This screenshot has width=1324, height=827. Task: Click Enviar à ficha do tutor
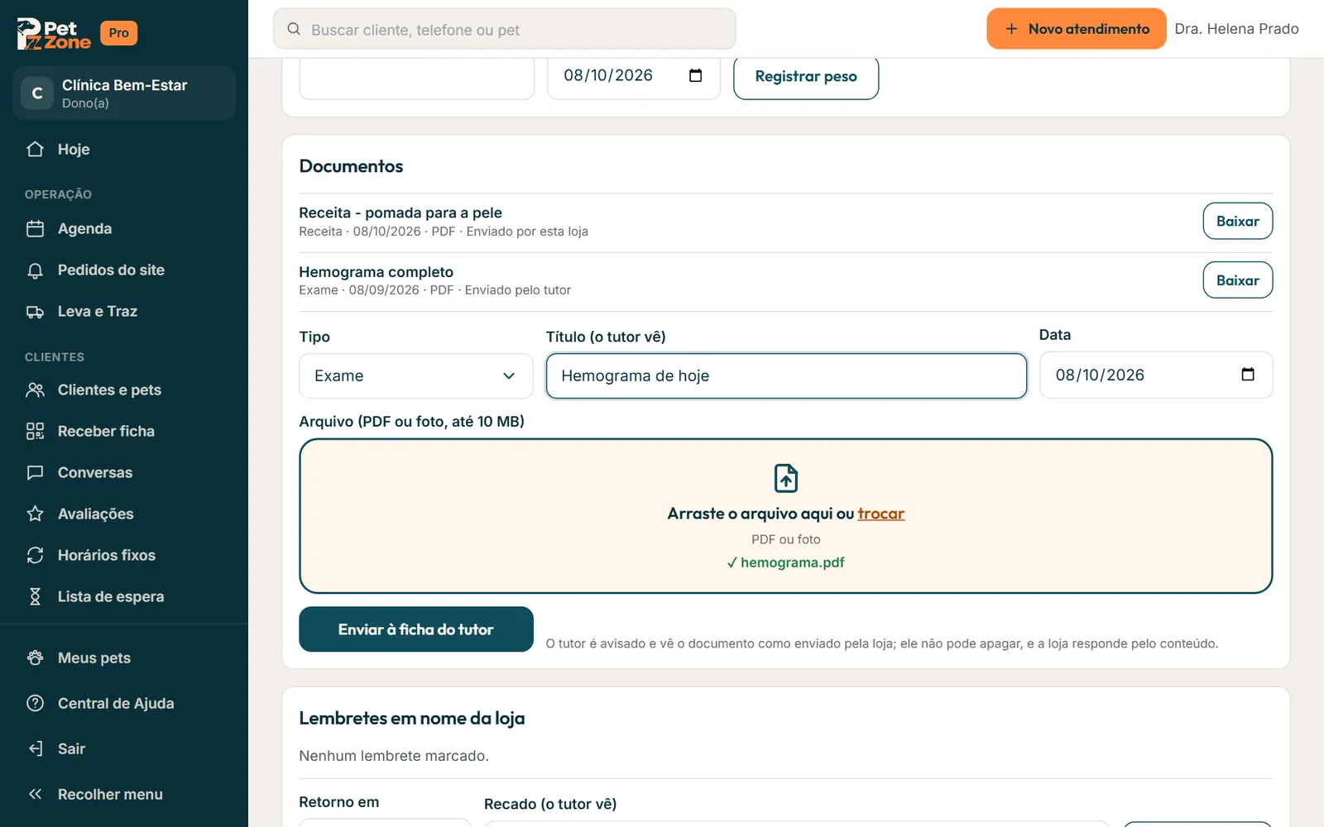pos(416,629)
